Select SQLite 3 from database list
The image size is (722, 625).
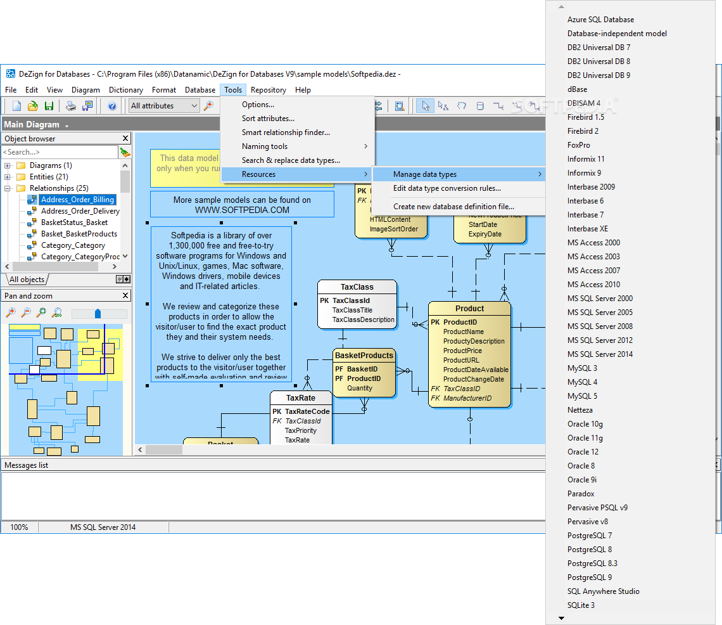(x=581, y=605)
